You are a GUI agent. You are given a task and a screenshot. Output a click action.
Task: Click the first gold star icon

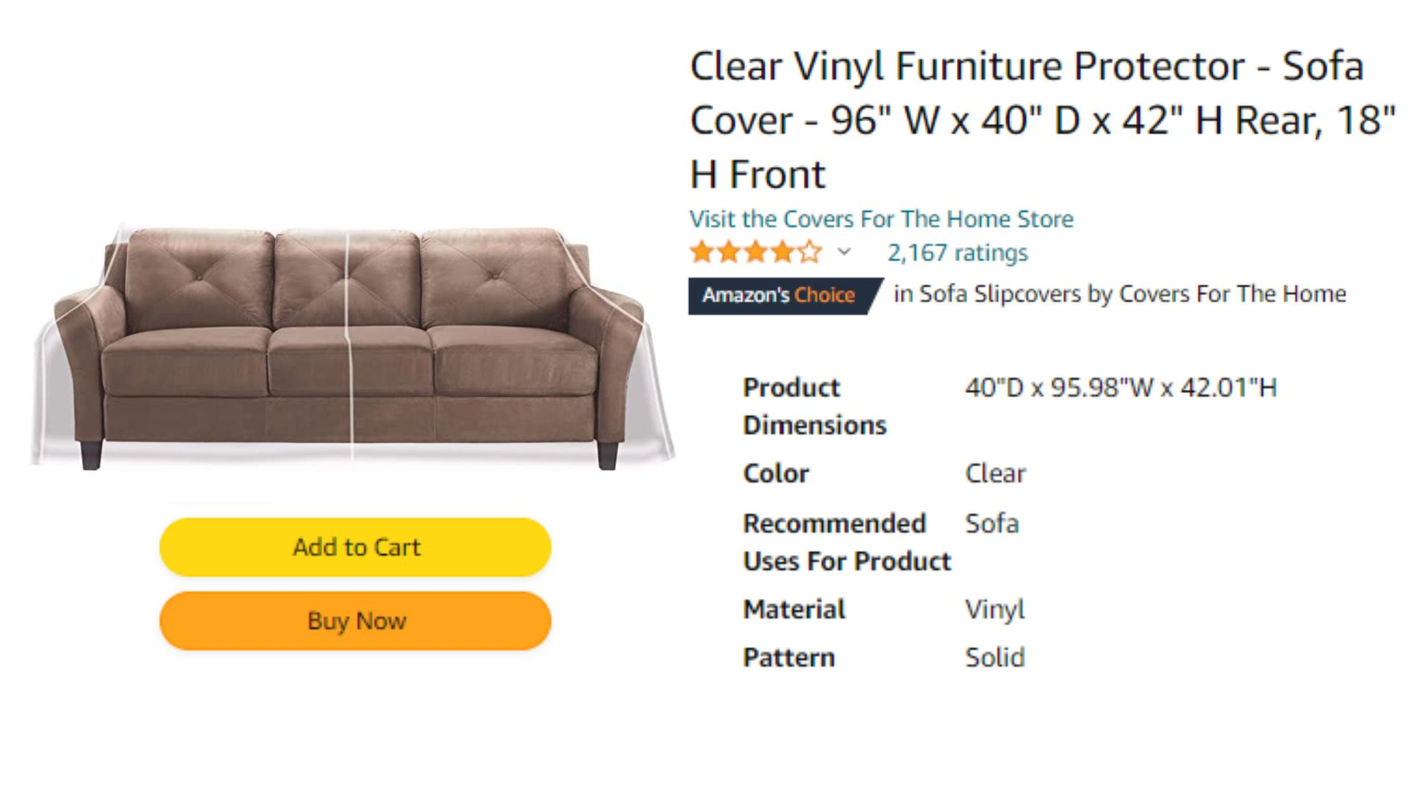coord(702,252)
